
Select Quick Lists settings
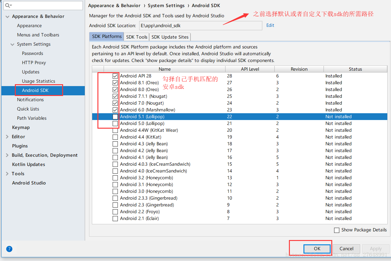tap(28, 109)
